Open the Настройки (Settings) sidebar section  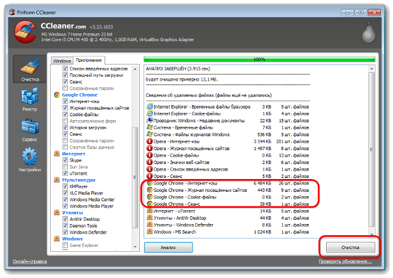coord(30,161)
